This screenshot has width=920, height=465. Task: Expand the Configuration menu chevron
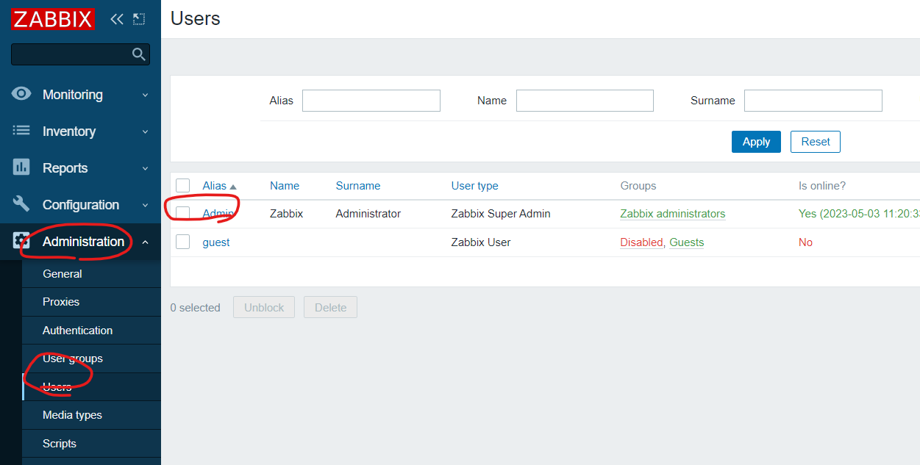coord(145,205)
